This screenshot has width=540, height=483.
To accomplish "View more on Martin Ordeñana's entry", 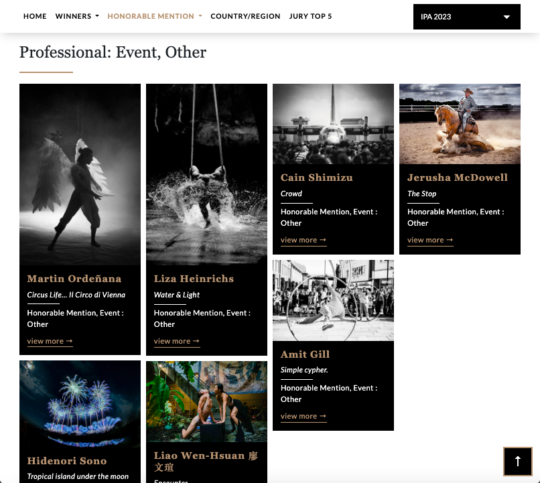I will (x=50, y=341).
